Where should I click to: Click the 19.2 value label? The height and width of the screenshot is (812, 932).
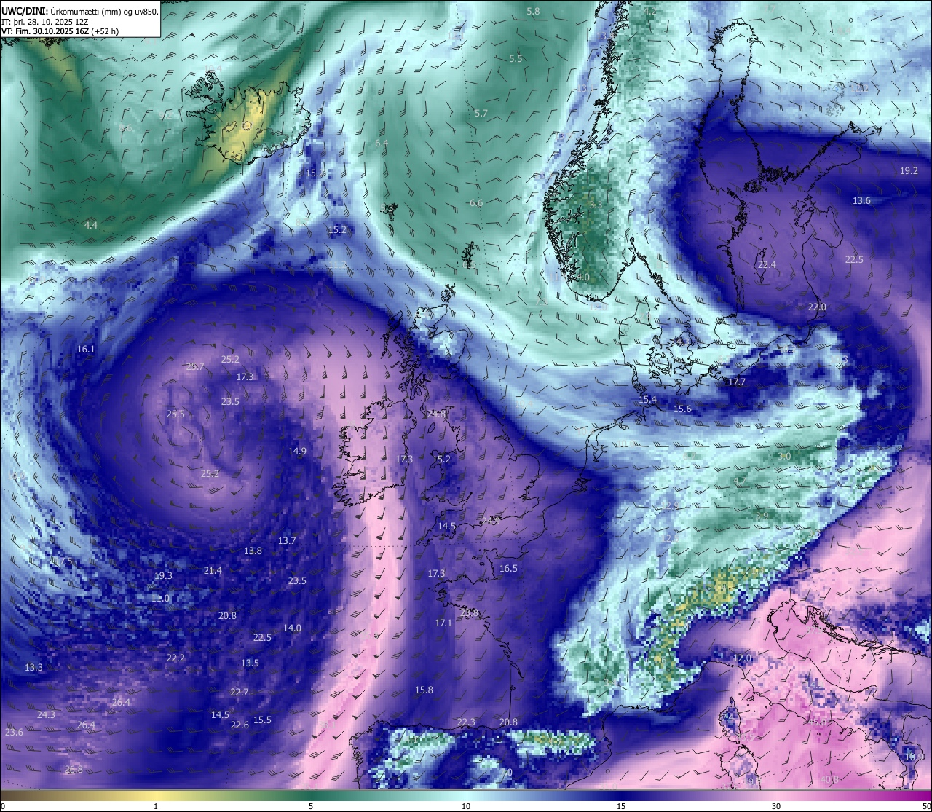point(909,171)
